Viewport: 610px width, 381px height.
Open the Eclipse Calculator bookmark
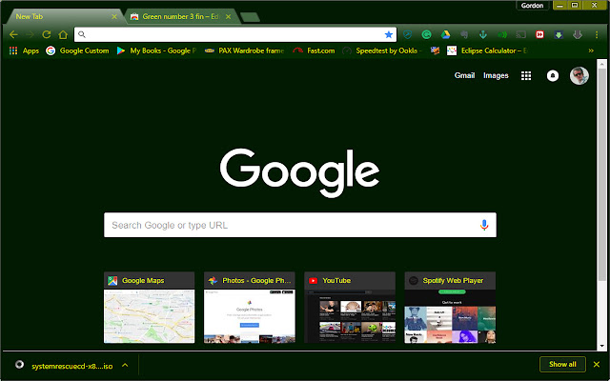pyautogui.click(x=487, y=50)
